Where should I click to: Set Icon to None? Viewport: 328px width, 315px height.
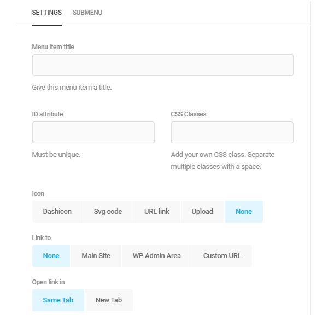tap(244, 212)
